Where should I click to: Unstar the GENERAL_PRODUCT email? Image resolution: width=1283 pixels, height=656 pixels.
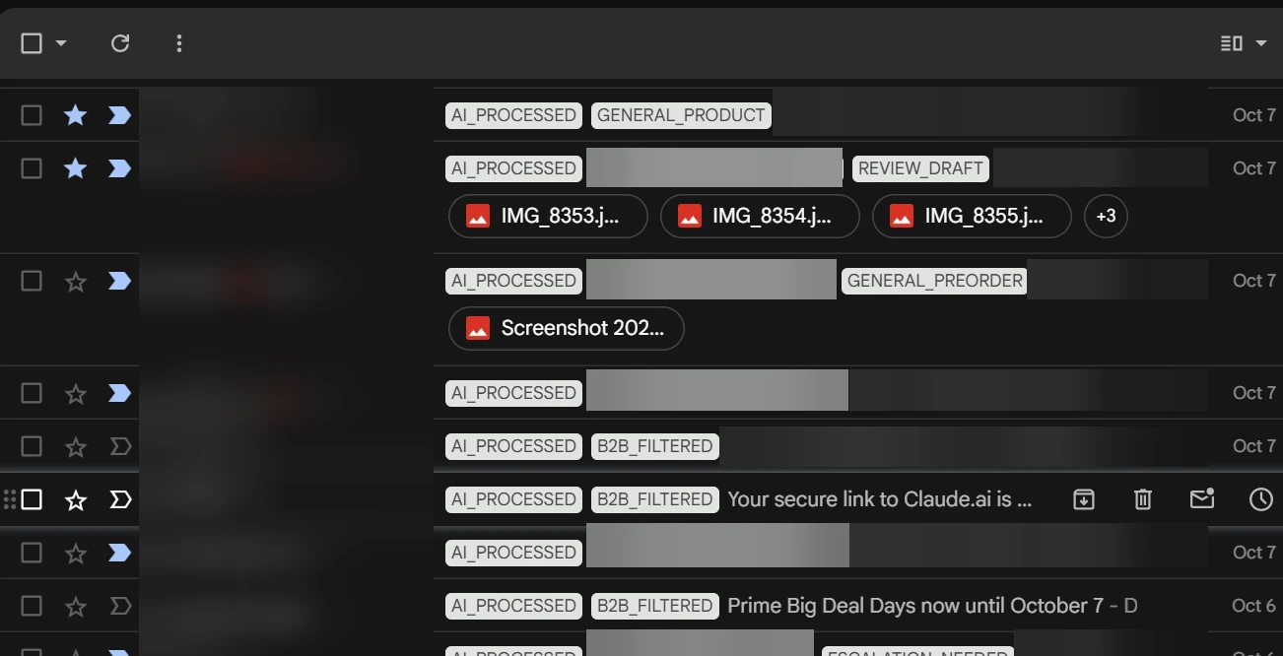[x=76, y=115]
